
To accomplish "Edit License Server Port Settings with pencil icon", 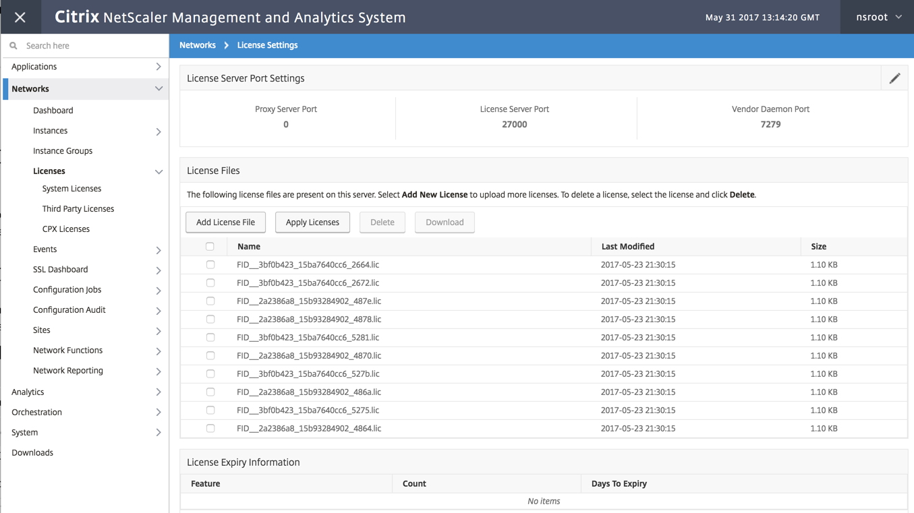I will [x=894, y=78].
